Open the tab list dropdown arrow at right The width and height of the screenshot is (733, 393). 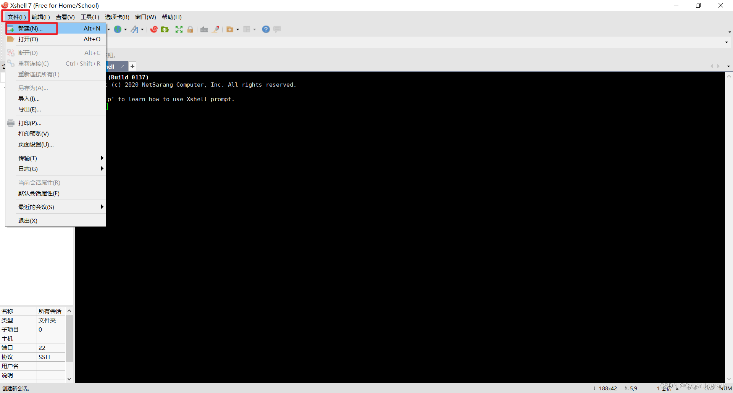[728, 66]
